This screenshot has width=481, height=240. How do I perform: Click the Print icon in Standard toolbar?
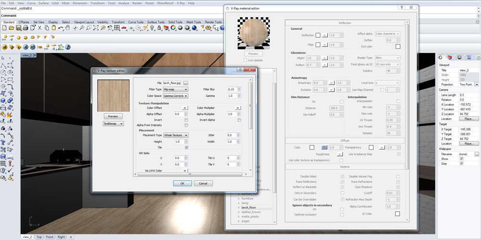tap(25, 28)
